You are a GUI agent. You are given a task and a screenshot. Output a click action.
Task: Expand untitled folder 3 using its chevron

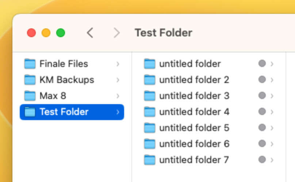click(x=272, y=96)
